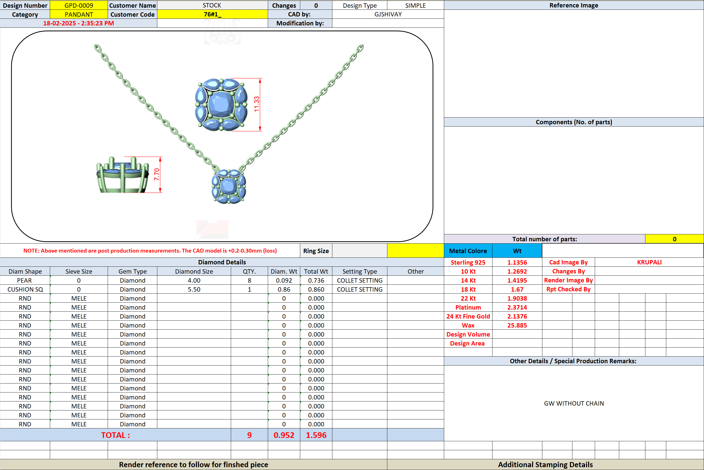Click the 10 Kt weight 1.2692
This screenshot has width=704, height=470.
pyautogui.click(x=517, y=271)
